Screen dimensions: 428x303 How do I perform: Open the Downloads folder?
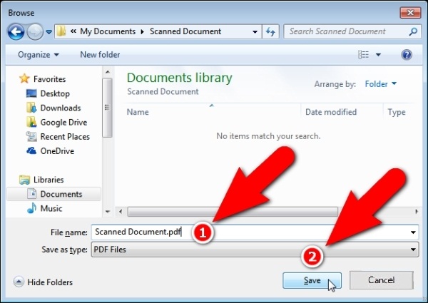[x=60, y=108]
